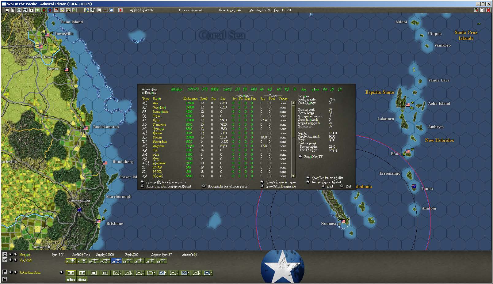Select the rounded-rectangle armor unit icon
The image size is (493, 284).
[151, 273]
